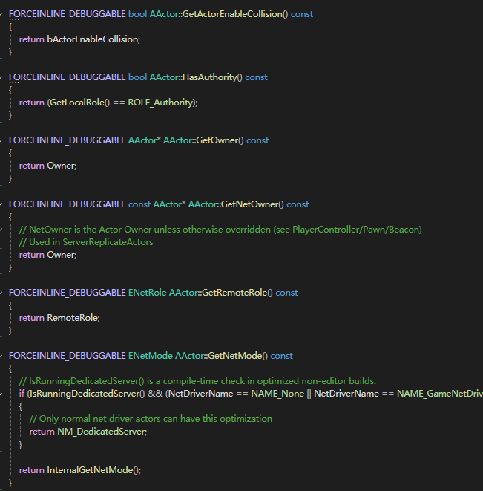Click bool on the GetActorEnableCollision line
This screenshot has width=483, height=491.
click(138, 14)
